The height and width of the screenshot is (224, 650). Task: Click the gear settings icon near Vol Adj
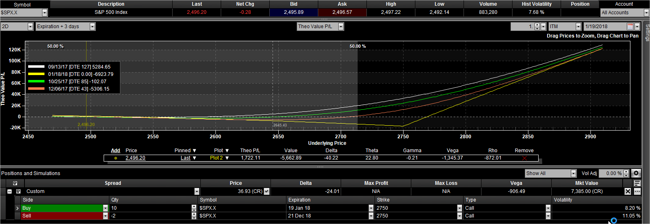(x=636, y=173)
